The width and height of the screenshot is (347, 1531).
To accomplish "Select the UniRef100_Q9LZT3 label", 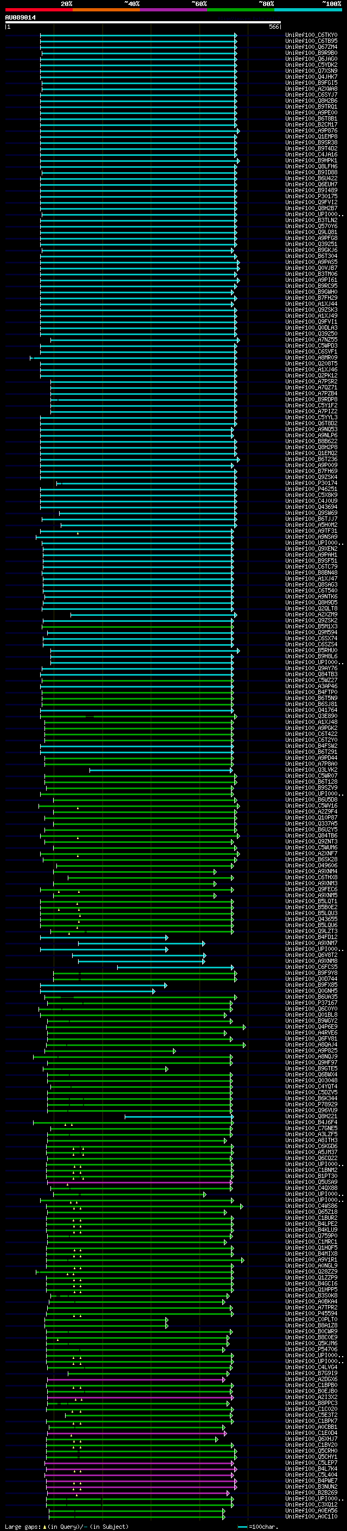I will [311, 931].
